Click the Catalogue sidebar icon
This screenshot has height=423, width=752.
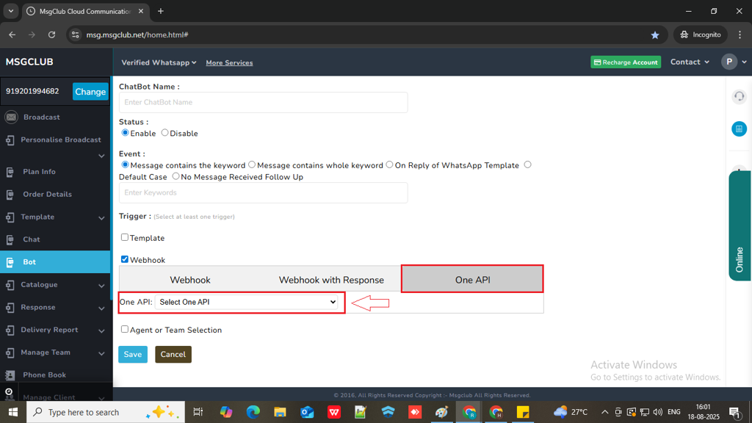point(10,285)
